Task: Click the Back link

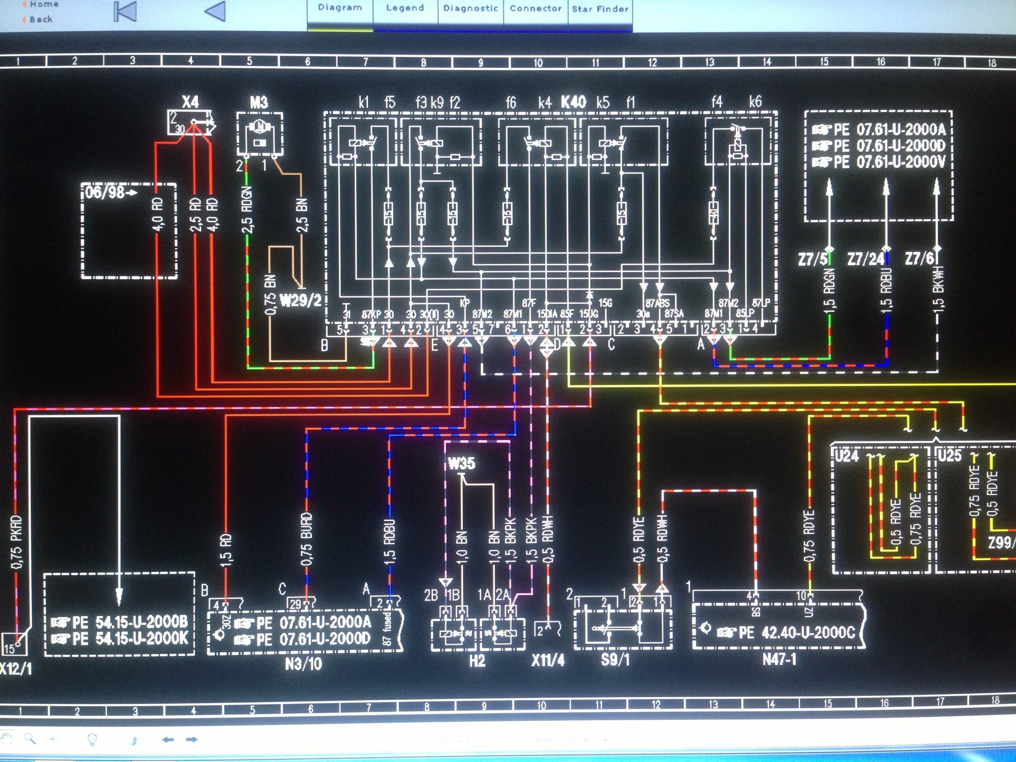Action: (42, 19)
